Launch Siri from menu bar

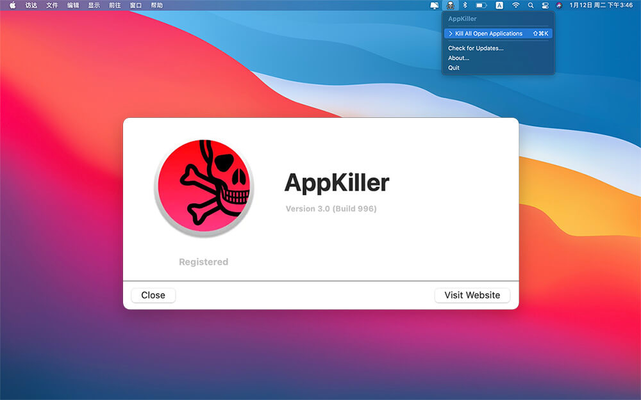coord(559,5)
